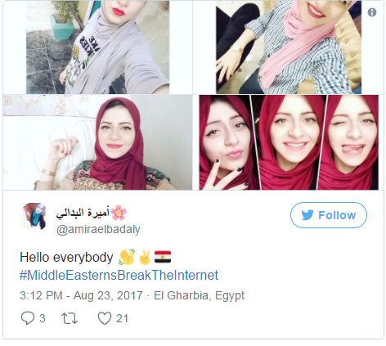Open the author's profile avatar picture

coord(34,217)
